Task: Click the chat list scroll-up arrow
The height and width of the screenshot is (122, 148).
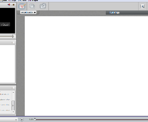Action: point(13,92)
